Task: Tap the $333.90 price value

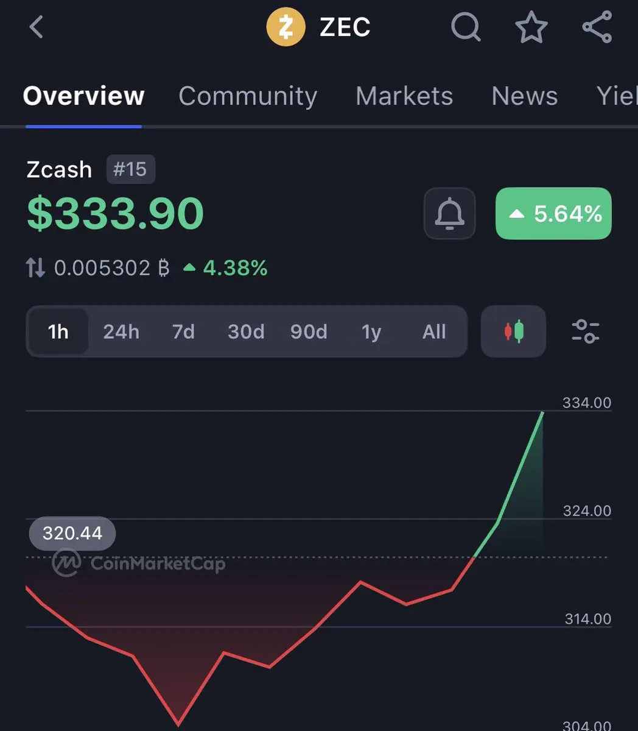Action: click(x=116, y=213)
